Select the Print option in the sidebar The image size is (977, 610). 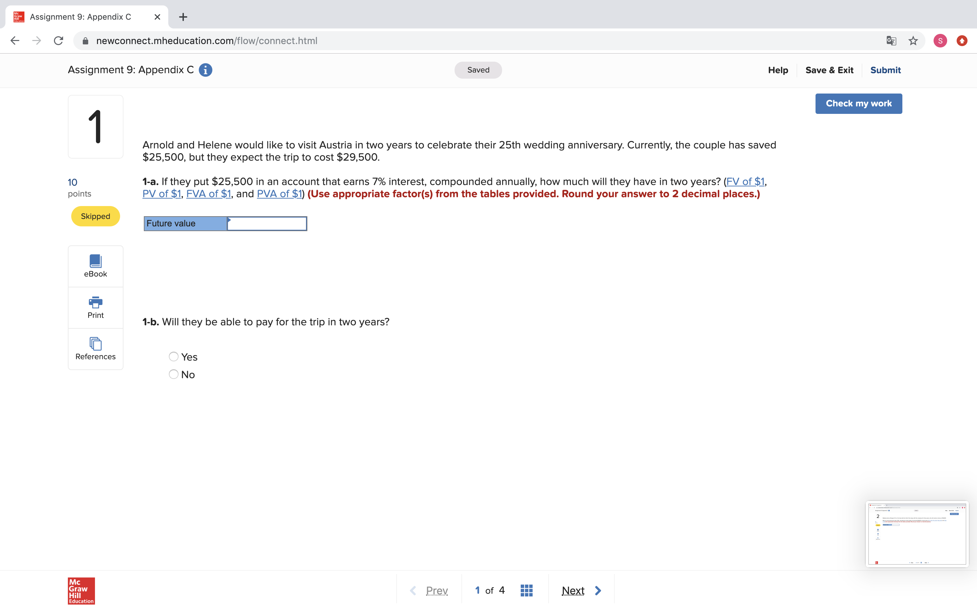[95, 307]
